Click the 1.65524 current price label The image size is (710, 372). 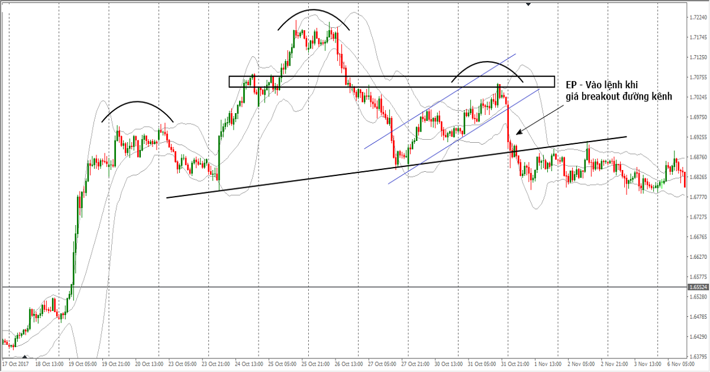point(698,287)
